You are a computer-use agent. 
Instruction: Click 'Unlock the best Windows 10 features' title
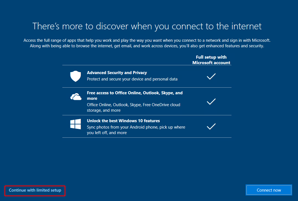click(123, 121)
